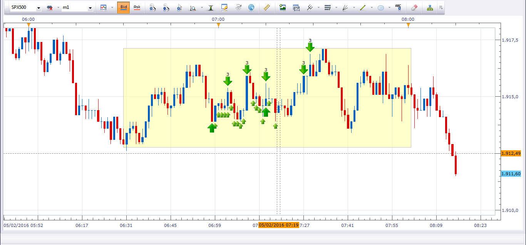The width and height of the screenshot is (526, 245).
Task: Click the 1.915,0 price axis value
Action: tap(511, 96)
